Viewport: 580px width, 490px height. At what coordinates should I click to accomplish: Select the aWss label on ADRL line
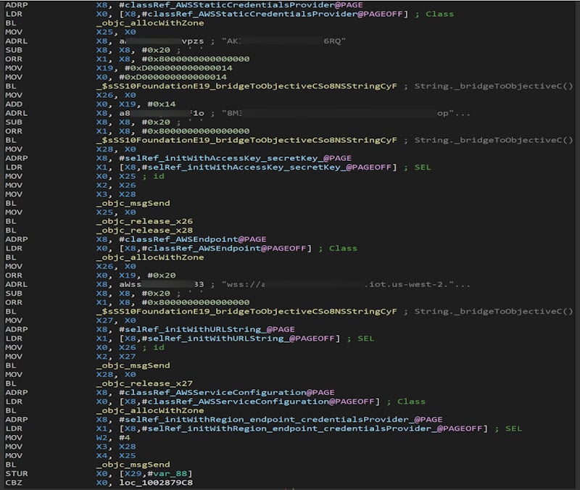[161, 284]
